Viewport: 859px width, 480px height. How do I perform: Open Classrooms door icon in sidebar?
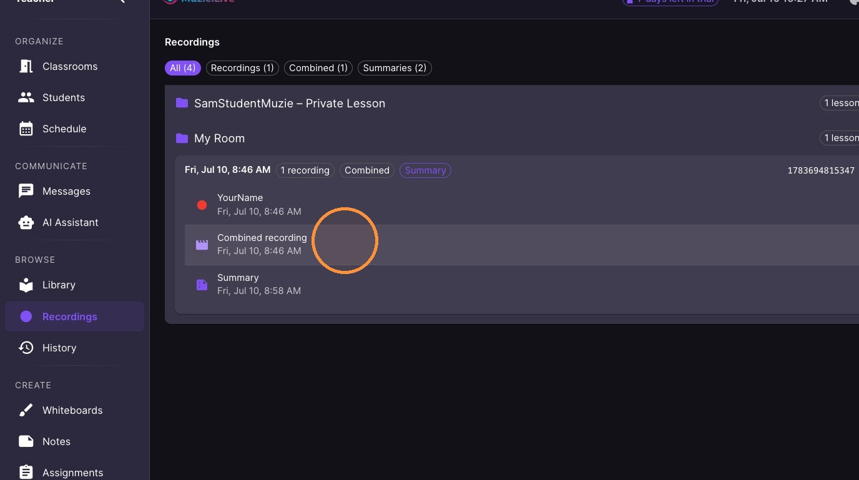26,66
